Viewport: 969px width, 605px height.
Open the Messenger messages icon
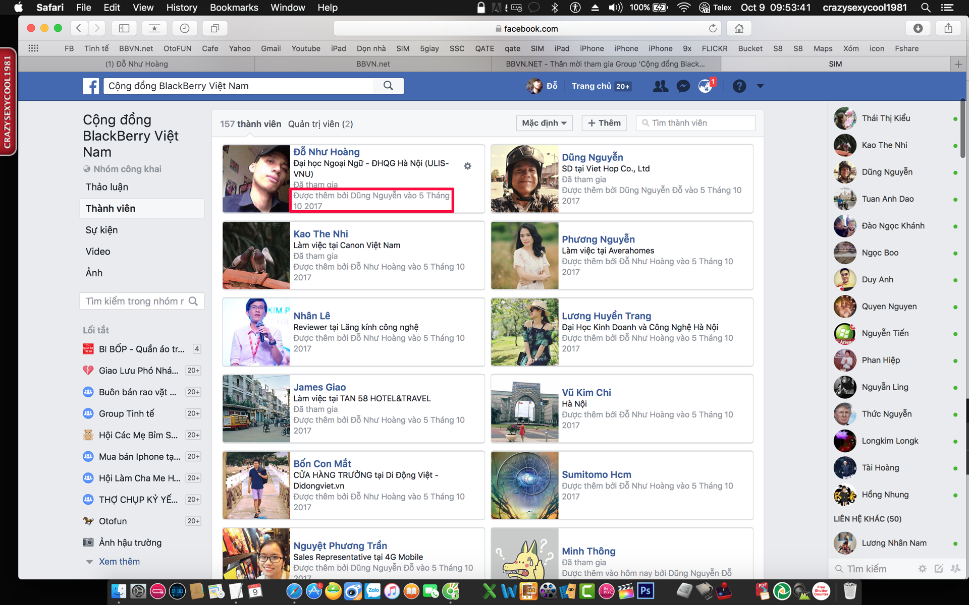tap(683, 86)
